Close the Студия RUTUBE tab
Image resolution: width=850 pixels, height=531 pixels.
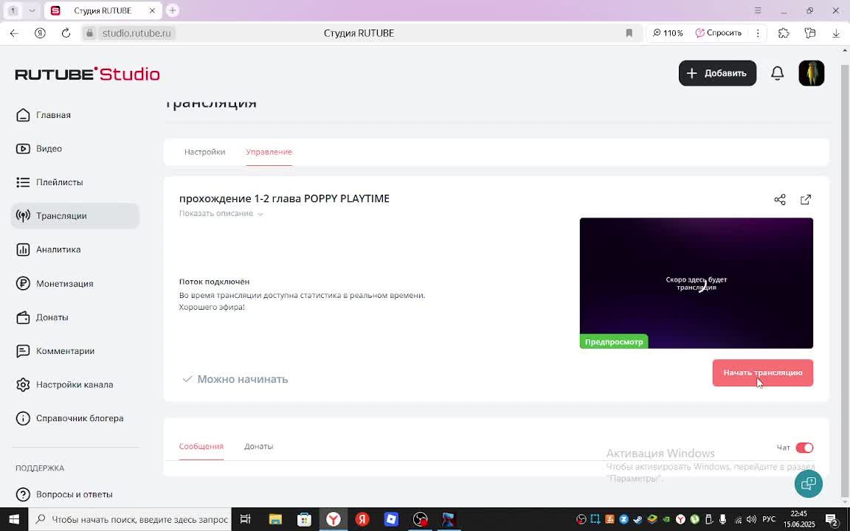pyautogui.click(x=152, y=11)
